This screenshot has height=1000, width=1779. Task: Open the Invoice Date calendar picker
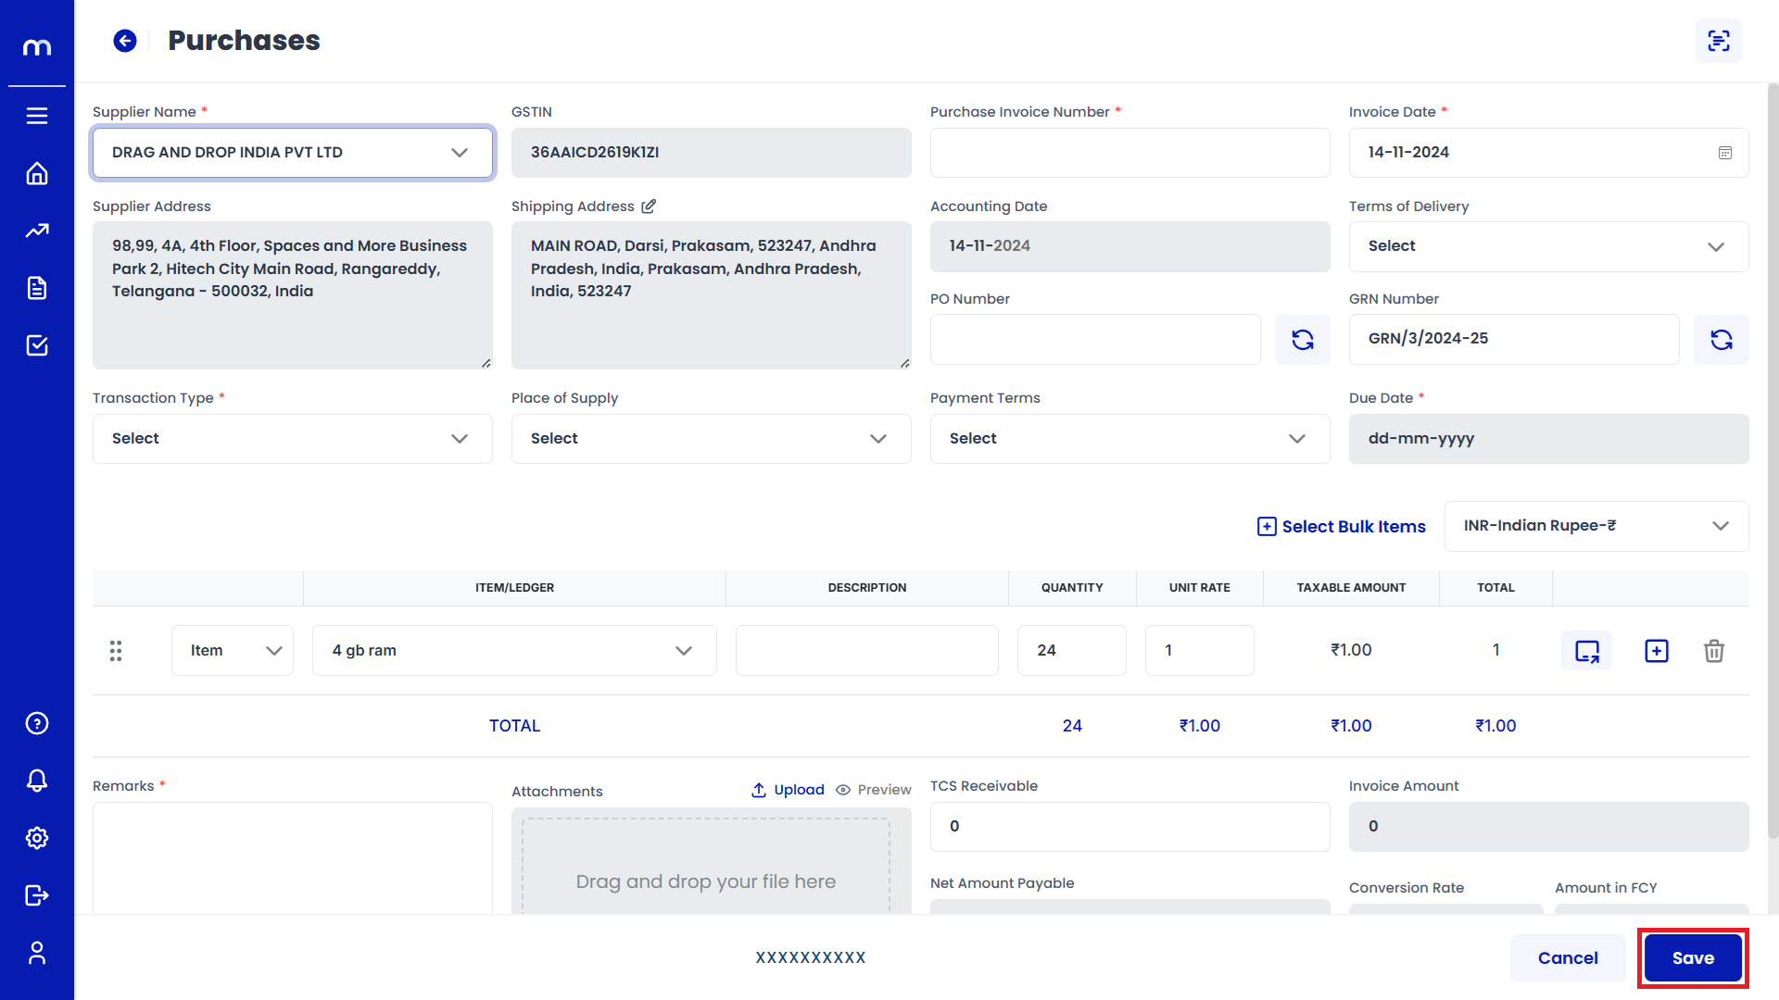[1724, 153]
